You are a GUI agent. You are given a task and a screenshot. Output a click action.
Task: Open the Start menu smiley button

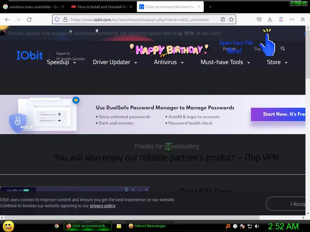(x=8, y=226)
